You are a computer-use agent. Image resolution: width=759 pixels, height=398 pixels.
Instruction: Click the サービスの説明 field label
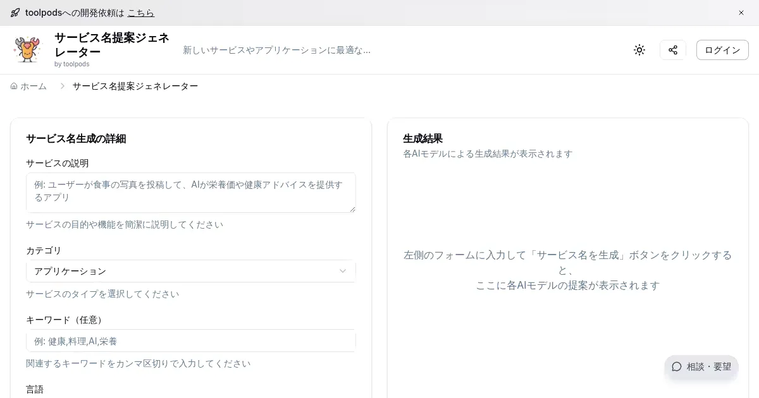57,163
